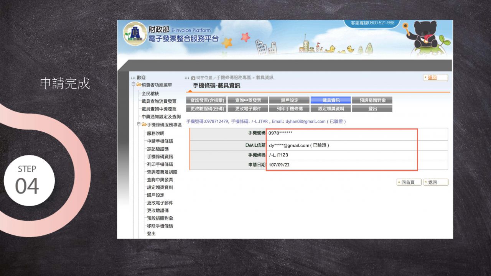Open the 載具資訊 tab button
Image resolution: width=491 pixels, height=276 pixels.
pos(331,100)
